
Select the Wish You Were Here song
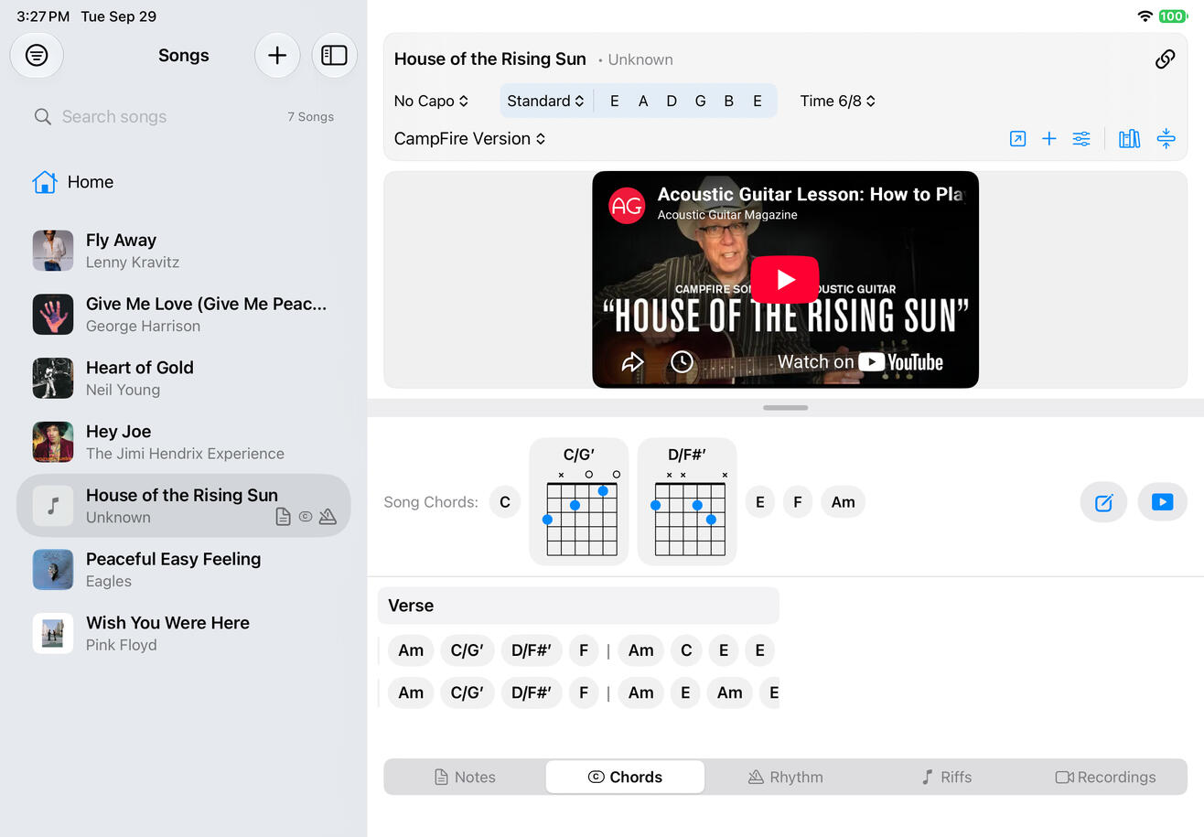[x=183, y=634]
